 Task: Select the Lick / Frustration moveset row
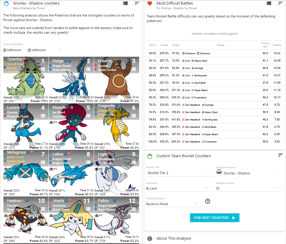click(215, 97)
